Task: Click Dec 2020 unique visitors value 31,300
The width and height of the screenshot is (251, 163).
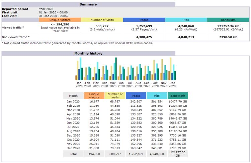Action: pyautogui.click(x=94, y=148)
